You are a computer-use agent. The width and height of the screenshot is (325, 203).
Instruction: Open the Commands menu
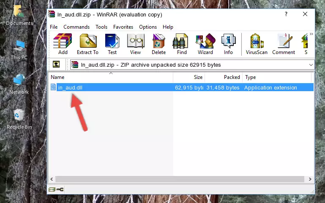(x=76, y=27)
